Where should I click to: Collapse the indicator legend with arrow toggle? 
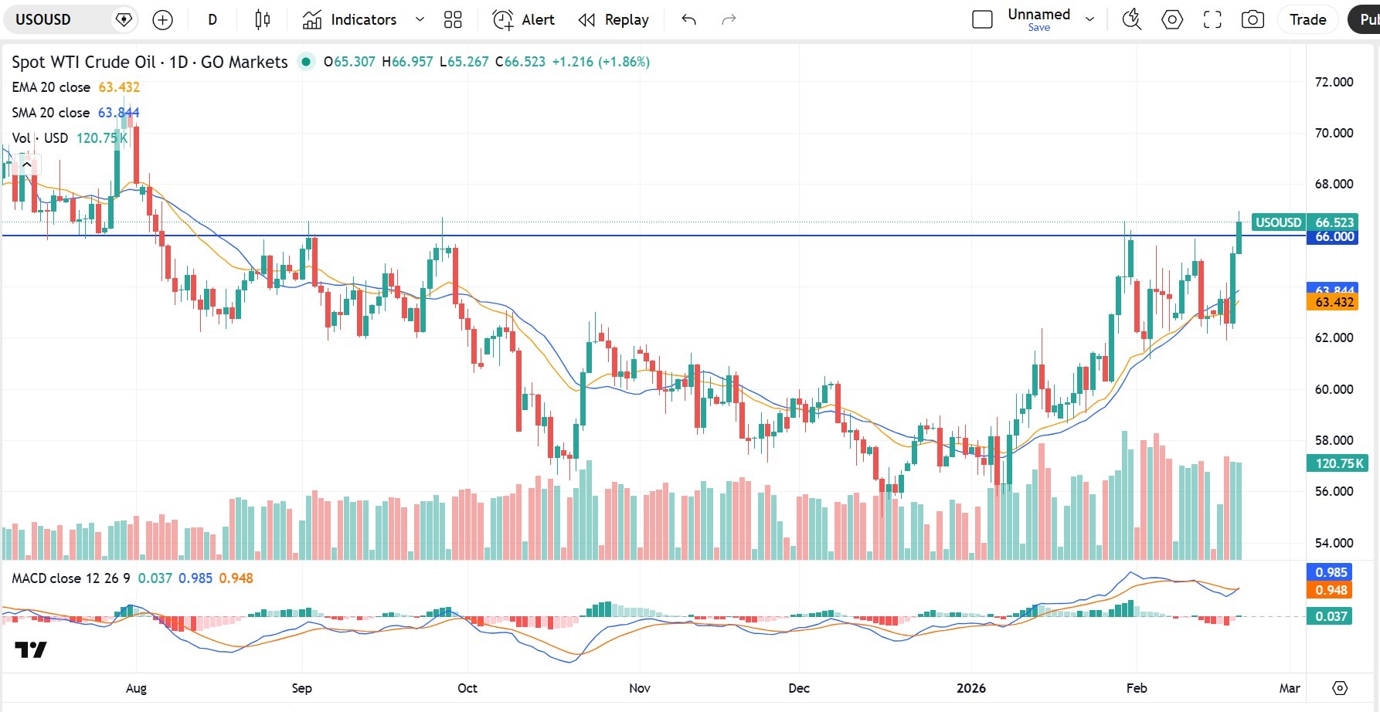pos(27,164)
